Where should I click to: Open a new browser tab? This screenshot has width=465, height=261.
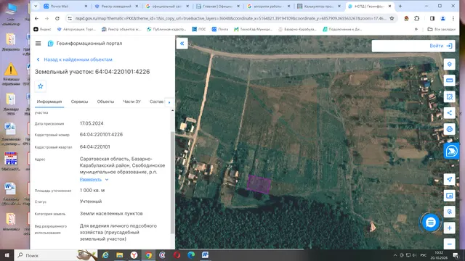point(400,6)
